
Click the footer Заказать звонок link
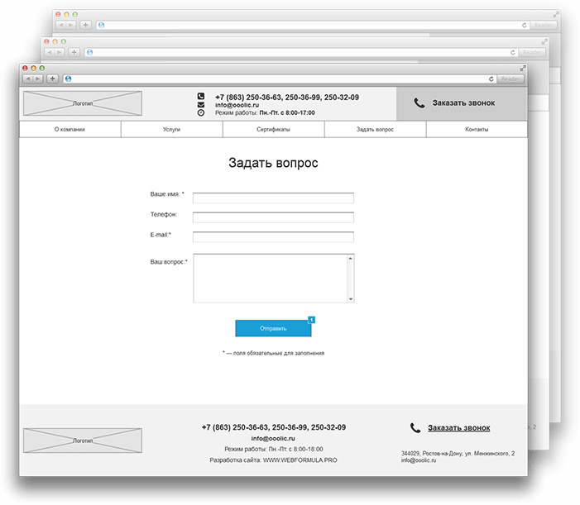tap(459, 428)
